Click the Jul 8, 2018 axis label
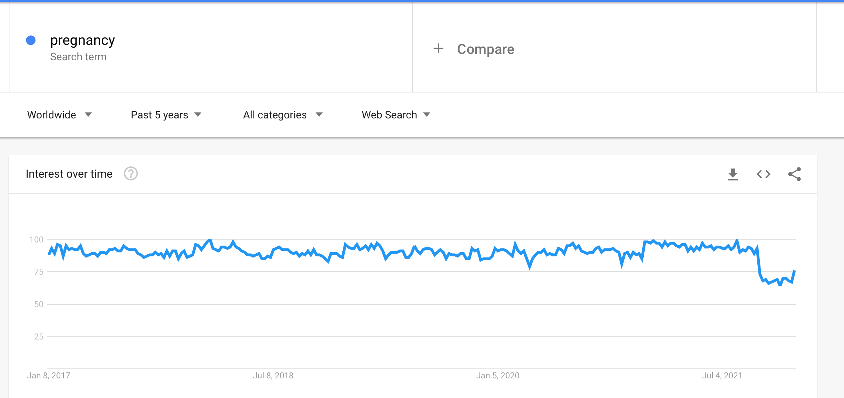844x398 pixels. [273, 376]
